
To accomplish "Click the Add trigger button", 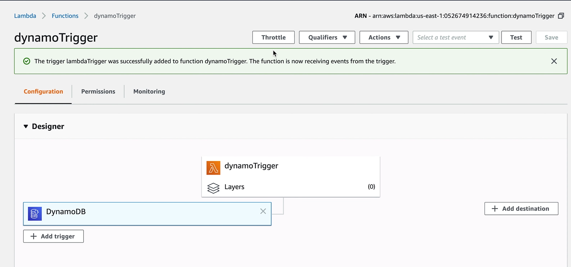I will 53,236.
